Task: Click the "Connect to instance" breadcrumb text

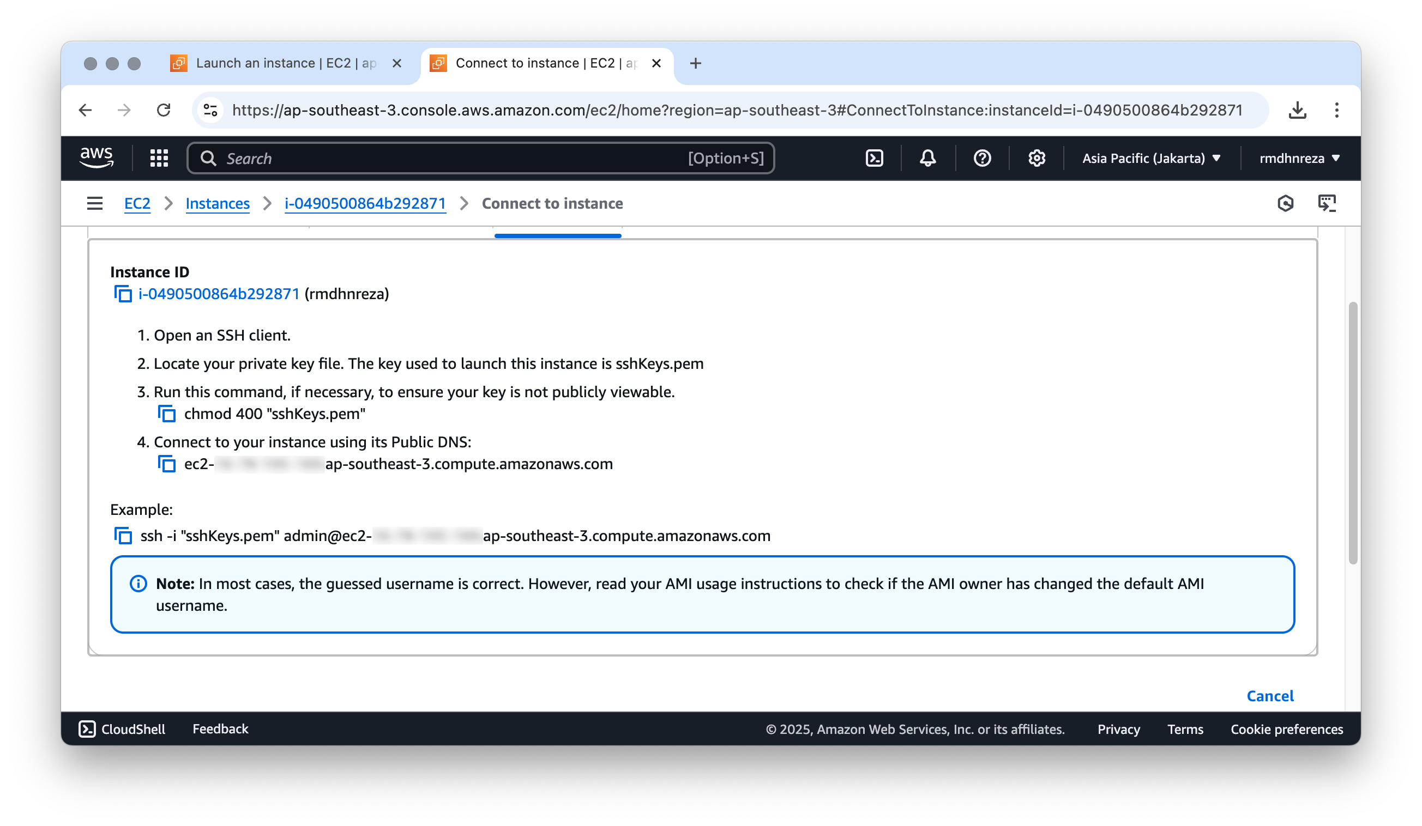Action: [552, 204]
